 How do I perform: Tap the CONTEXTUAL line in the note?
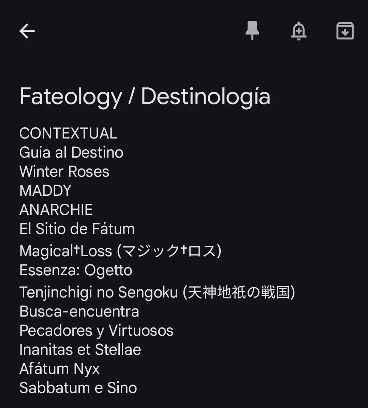coord(69,133)
